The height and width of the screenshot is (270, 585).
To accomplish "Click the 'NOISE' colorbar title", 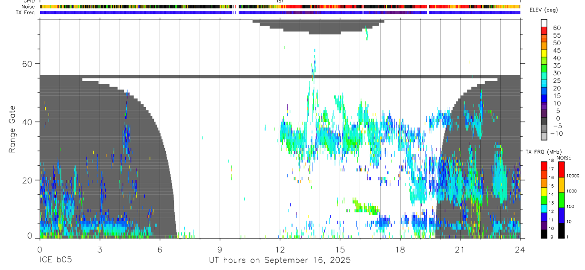I will [564, 158].
